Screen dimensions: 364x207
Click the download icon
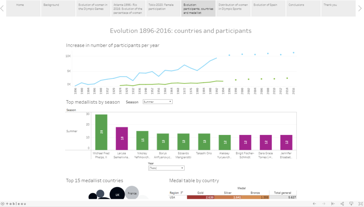click(x=351, y=204)
